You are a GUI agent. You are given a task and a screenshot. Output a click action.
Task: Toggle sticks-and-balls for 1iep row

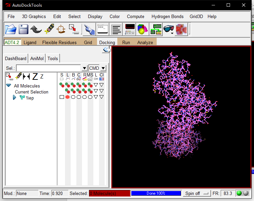(x=73, y=97)
